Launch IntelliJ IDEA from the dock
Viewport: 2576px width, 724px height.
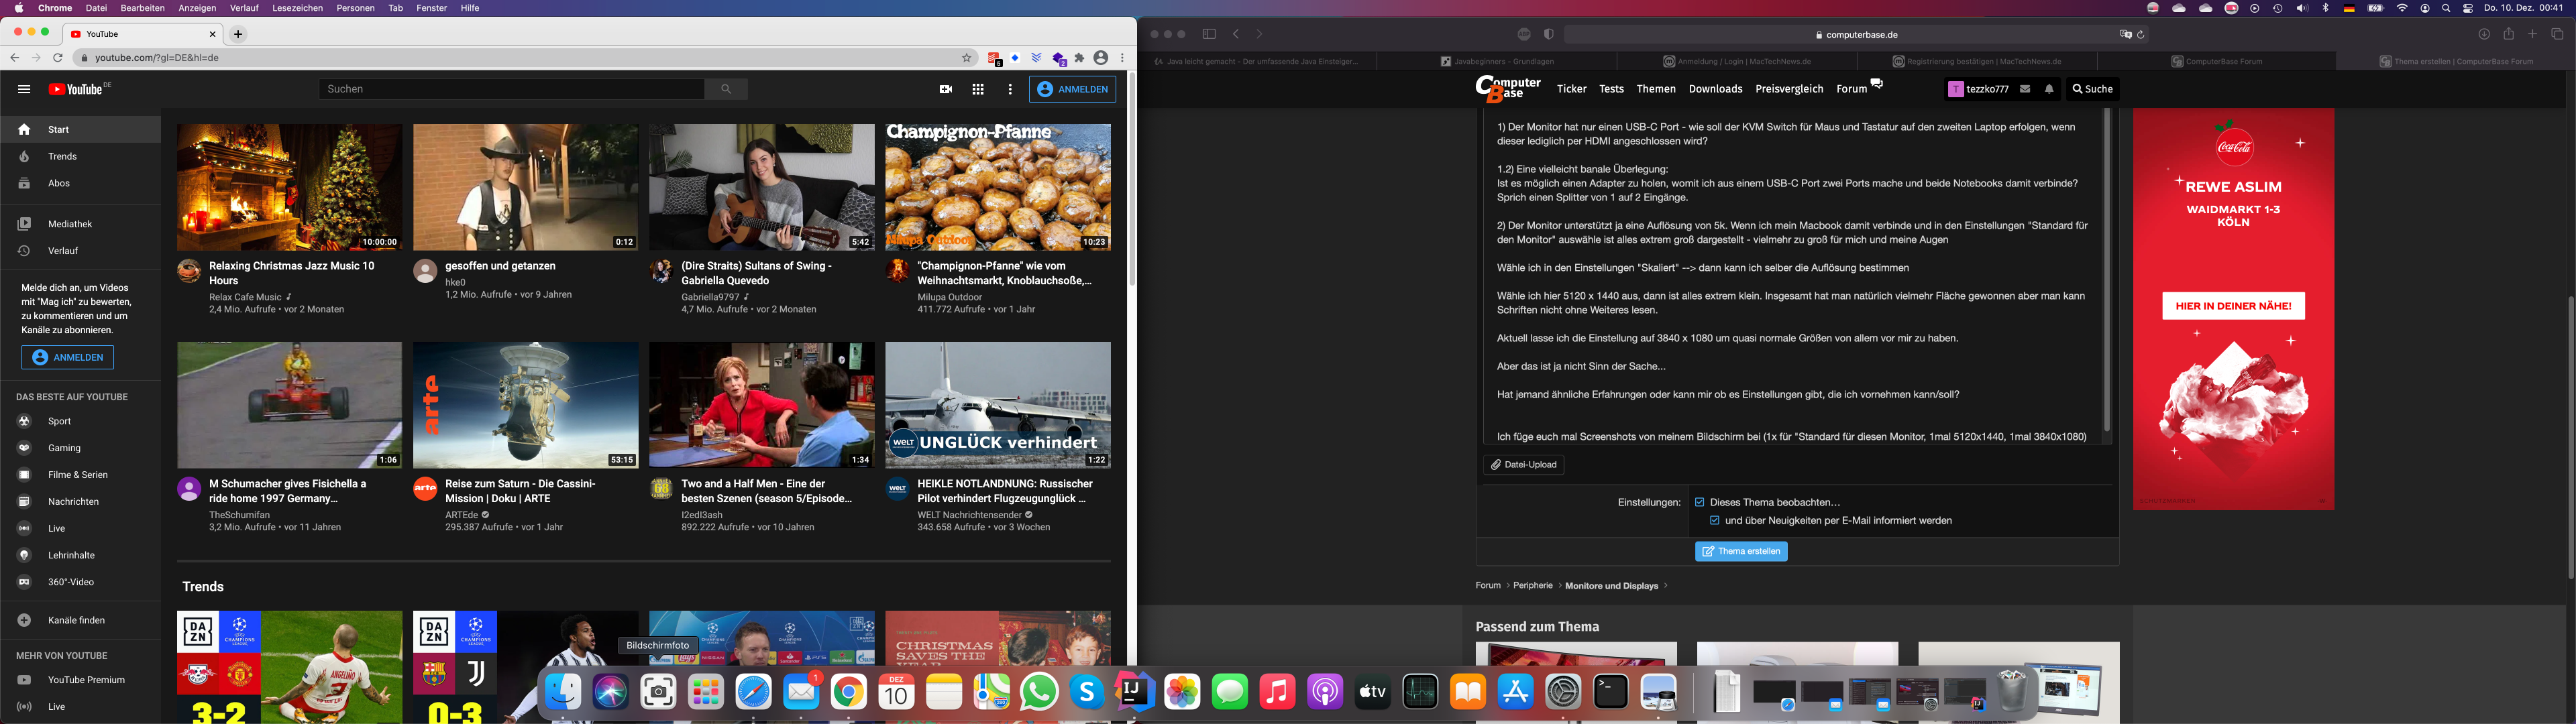tap(1134, 692)
